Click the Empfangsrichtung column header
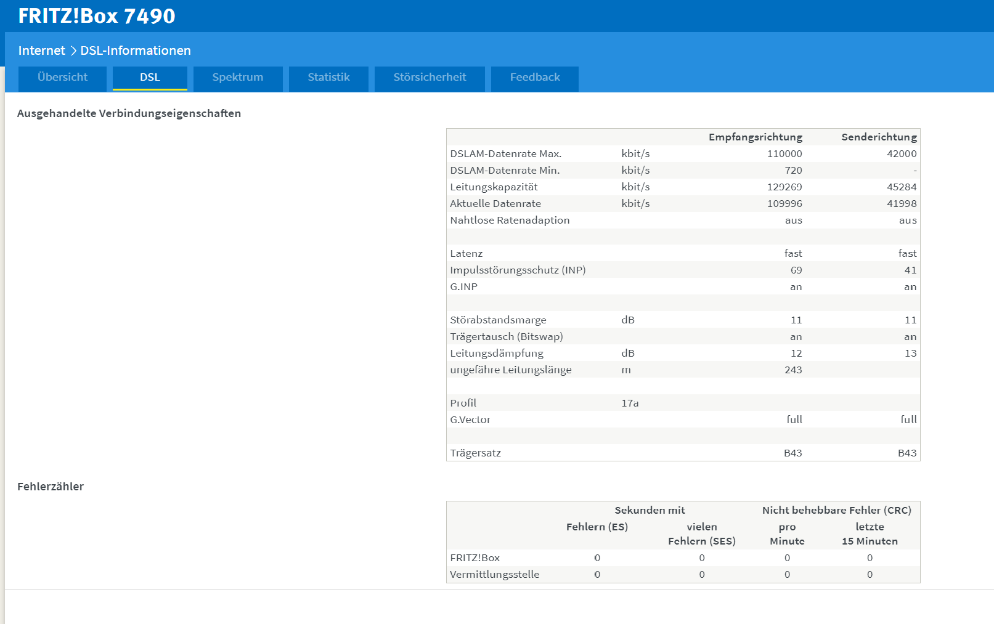This screenshot has height=624, width=994. pos(756,137)
